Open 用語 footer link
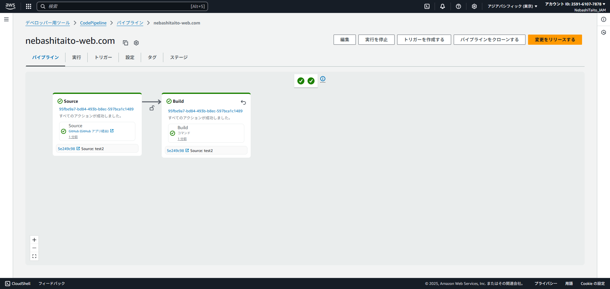 pos(569,284)
